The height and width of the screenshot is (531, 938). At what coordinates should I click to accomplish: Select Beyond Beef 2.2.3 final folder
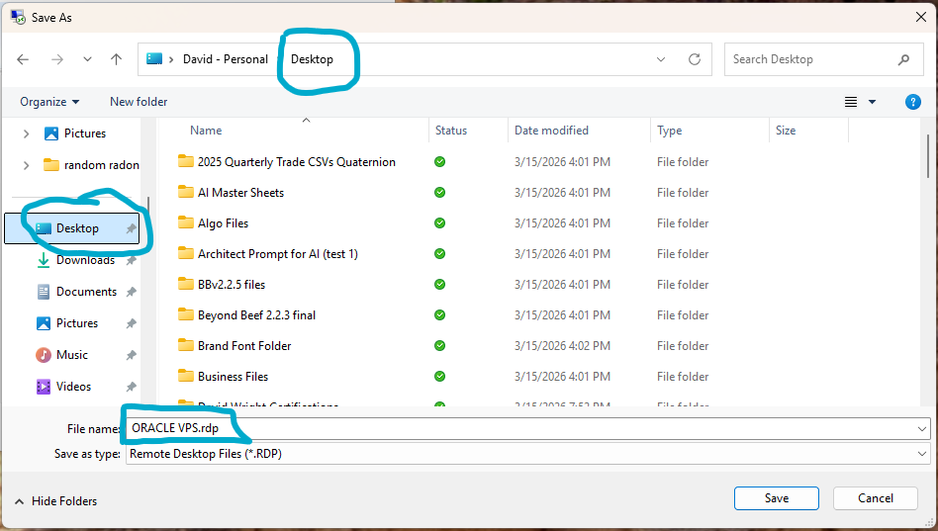click(x=256, y=315)
